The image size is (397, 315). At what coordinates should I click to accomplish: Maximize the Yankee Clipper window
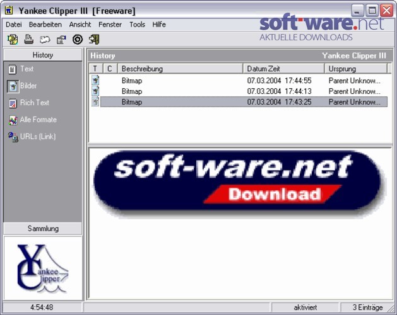coord(372,11)
